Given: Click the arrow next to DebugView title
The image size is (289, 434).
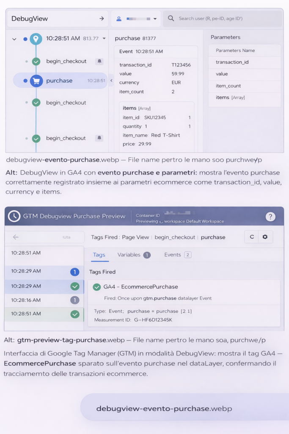Looking at the screenshot, I should click(102, 19).
